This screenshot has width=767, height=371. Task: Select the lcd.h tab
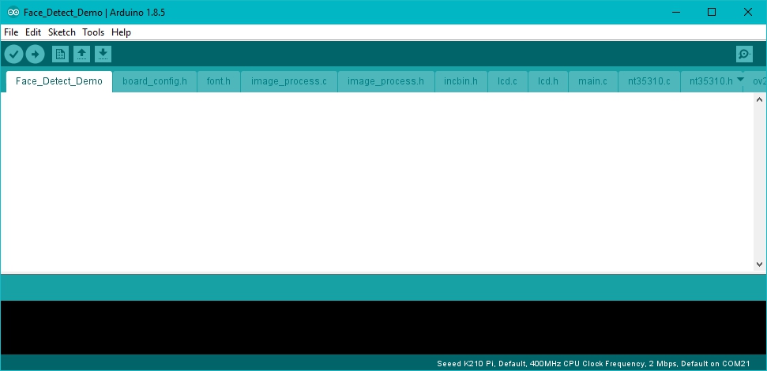(x=548, y=81)
